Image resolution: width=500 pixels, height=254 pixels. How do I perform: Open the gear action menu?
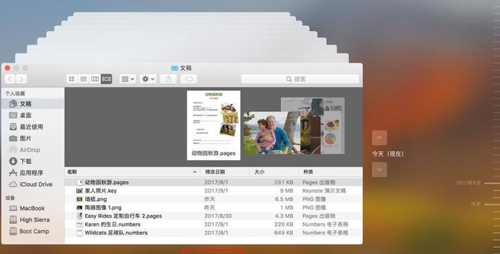148,79
